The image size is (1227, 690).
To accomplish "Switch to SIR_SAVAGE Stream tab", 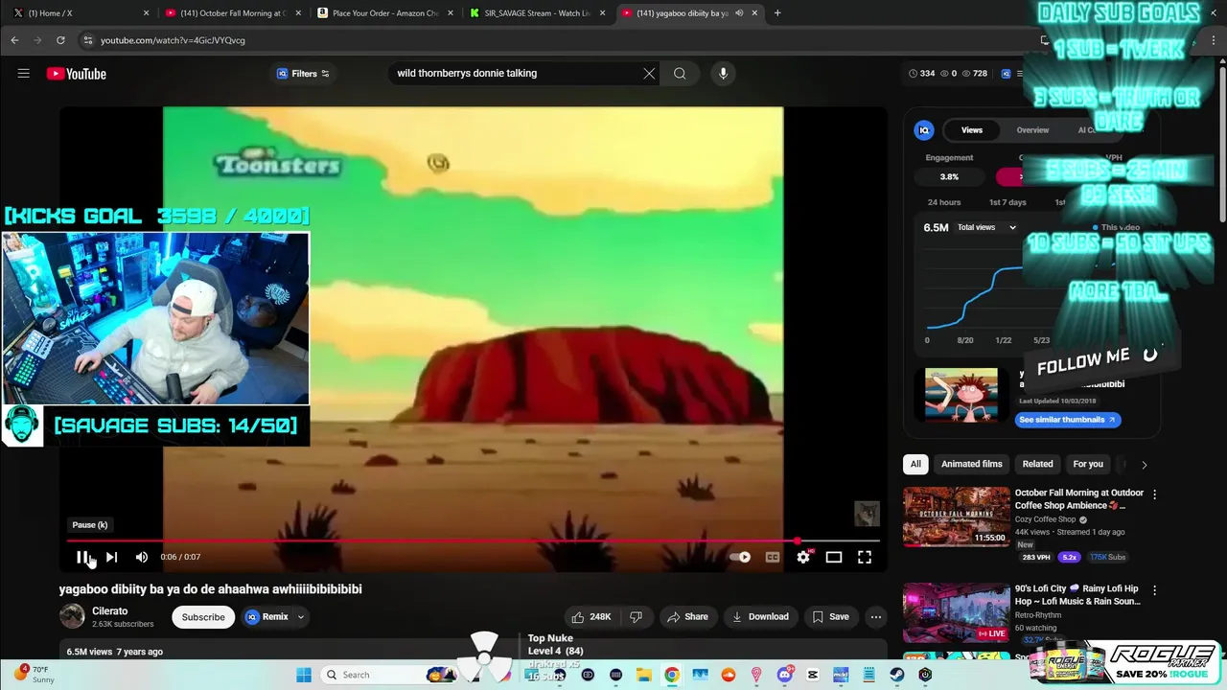I will (x=537, y=13).
